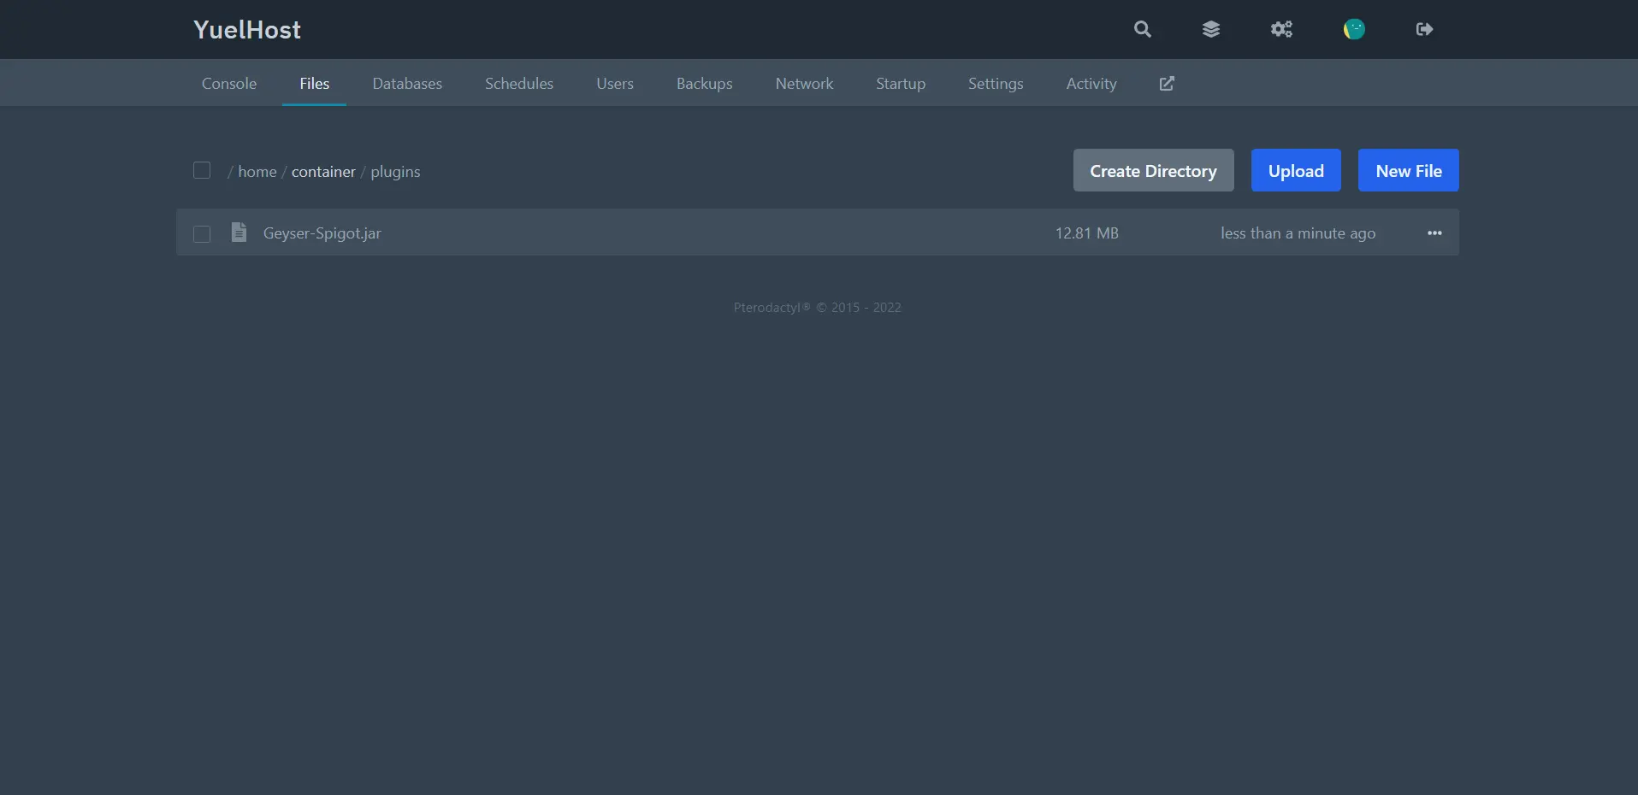Open the search magnifier icon

click(1142, 29)
